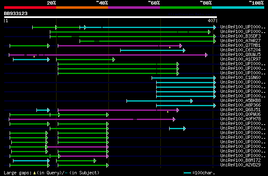Open the UniRef100_A1CR97 hit label

coord(240,59)
